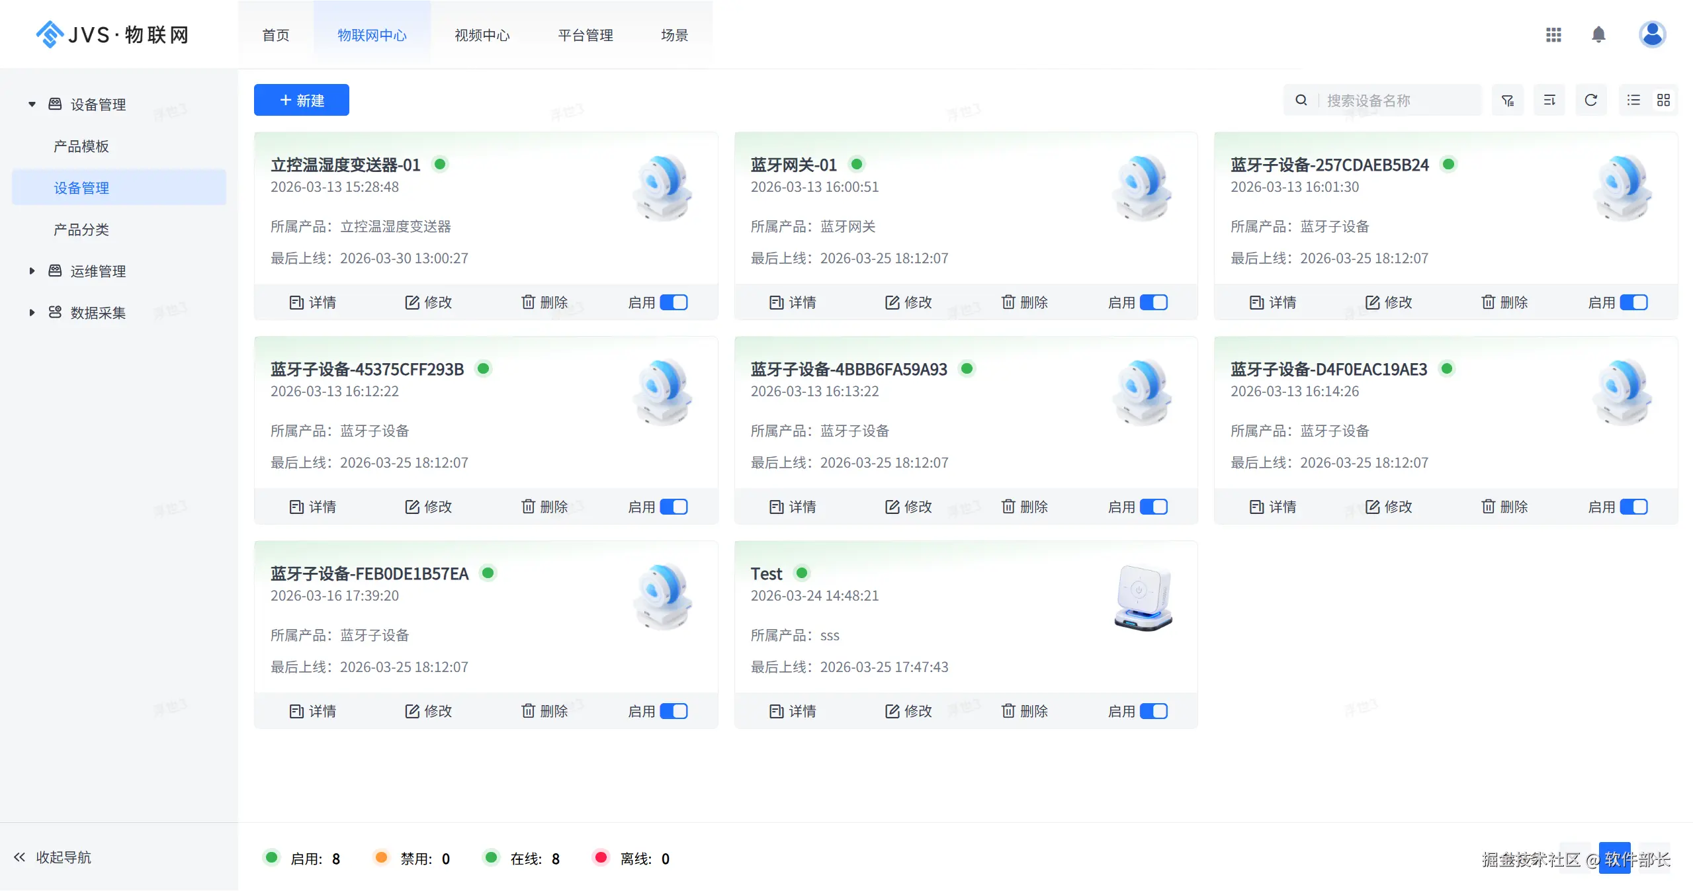Toggle off the Test device switch

coord(1153,711)
